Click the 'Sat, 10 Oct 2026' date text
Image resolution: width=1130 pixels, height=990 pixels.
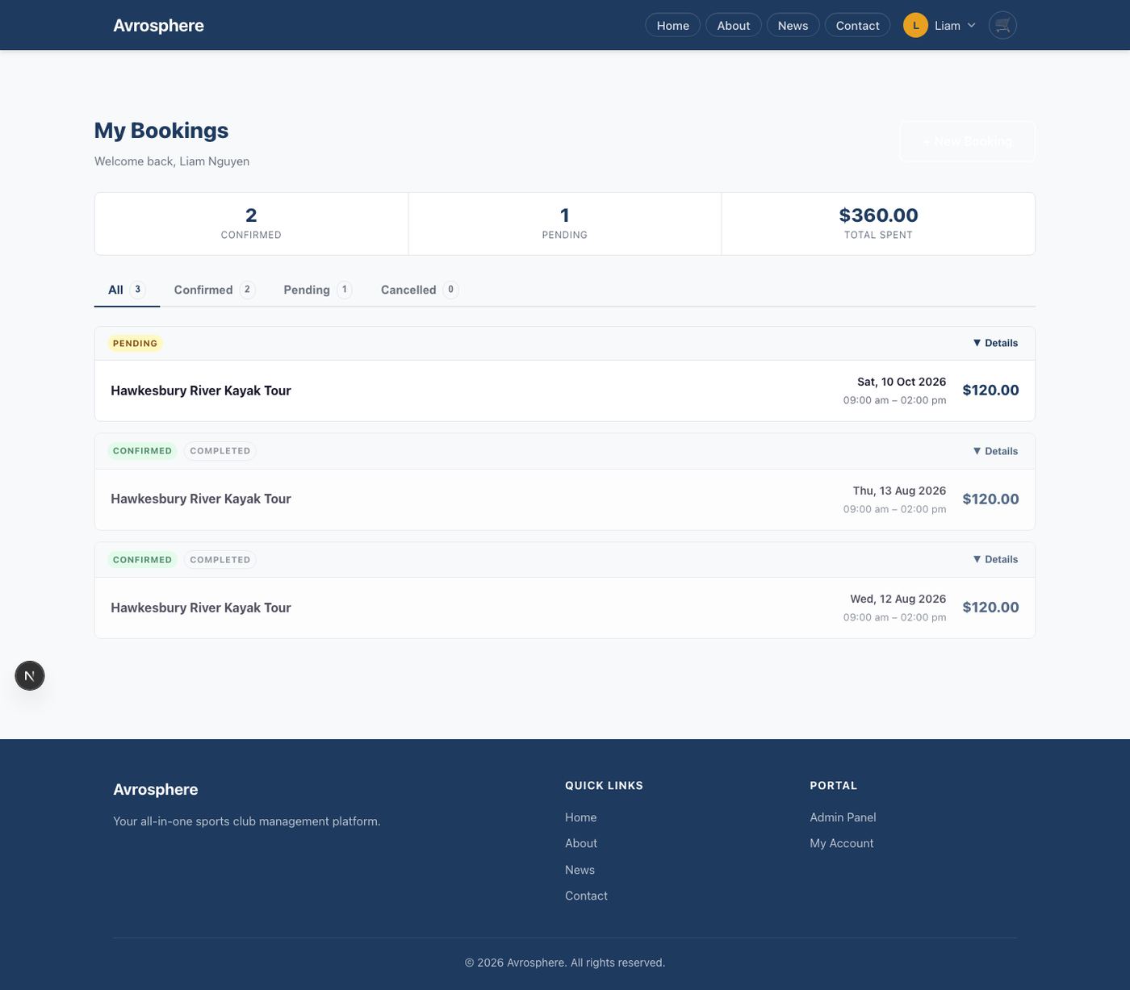click(x=902, y=382)
